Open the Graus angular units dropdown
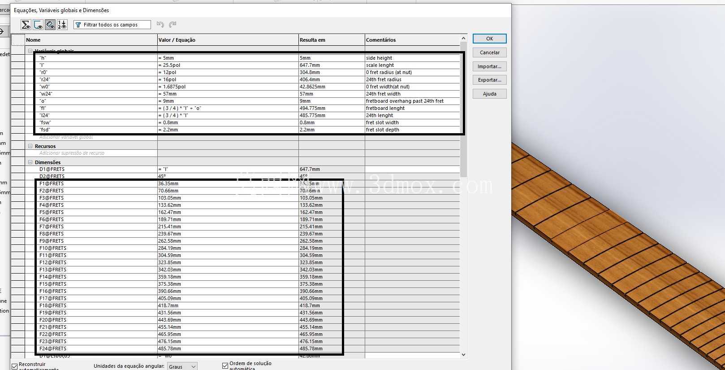The height and width of the screenshot is (370, 725). click(x=182, y=366)
